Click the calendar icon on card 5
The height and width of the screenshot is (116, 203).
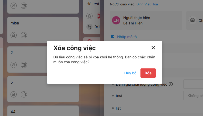pyautogui.click(x=24, y=94)
